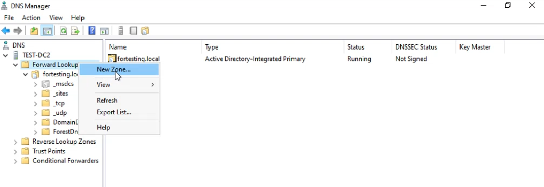Expand the Conditional Forwarders node
The height and width of the screenshot is (187, 544).
coord(15,161)
